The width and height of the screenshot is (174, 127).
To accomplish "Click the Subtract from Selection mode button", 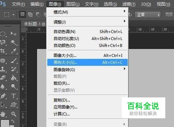I will pos(38,14).
